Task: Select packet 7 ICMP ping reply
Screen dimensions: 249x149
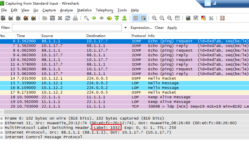Action: click(125, 46)
